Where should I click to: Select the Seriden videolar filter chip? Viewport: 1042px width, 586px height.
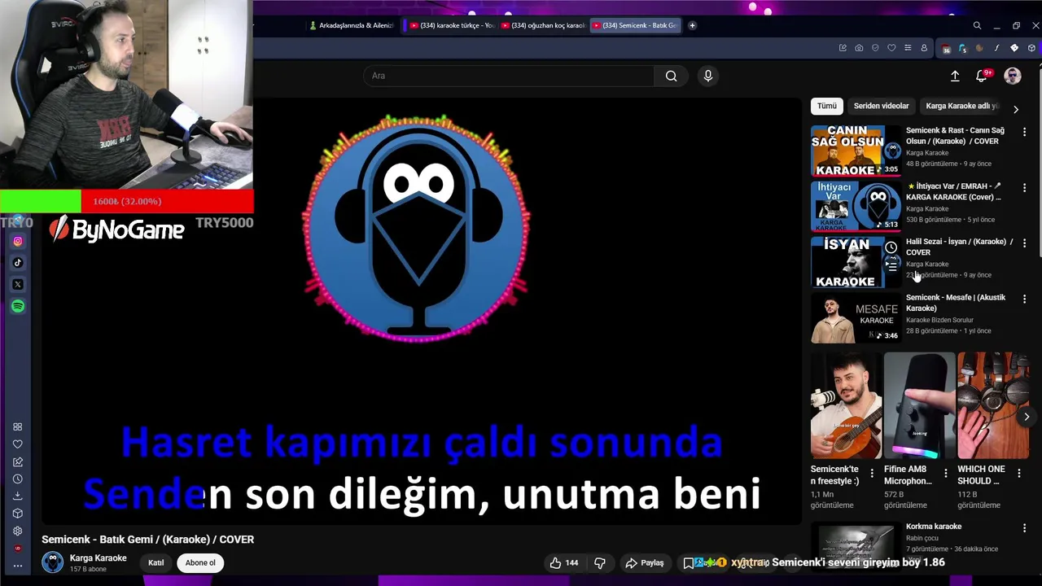pos(881,106)
